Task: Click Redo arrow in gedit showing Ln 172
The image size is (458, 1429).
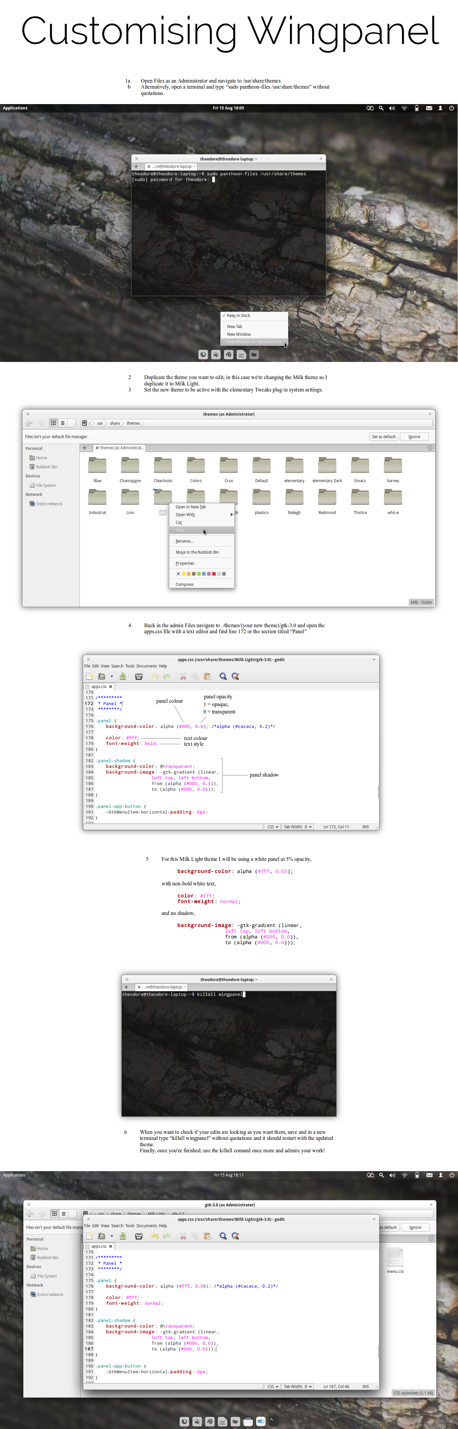Action: click(x=167, y=676)
